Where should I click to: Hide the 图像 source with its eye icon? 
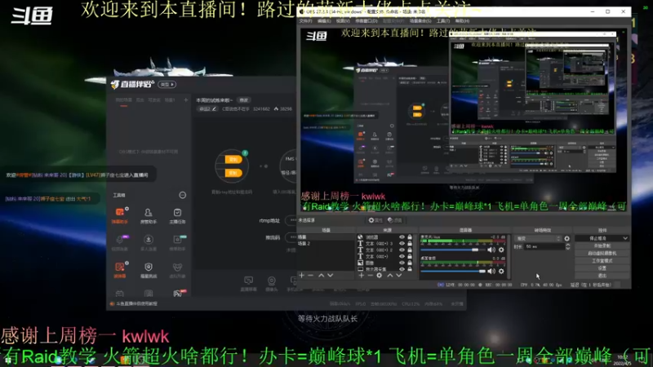tap(402, 263)
